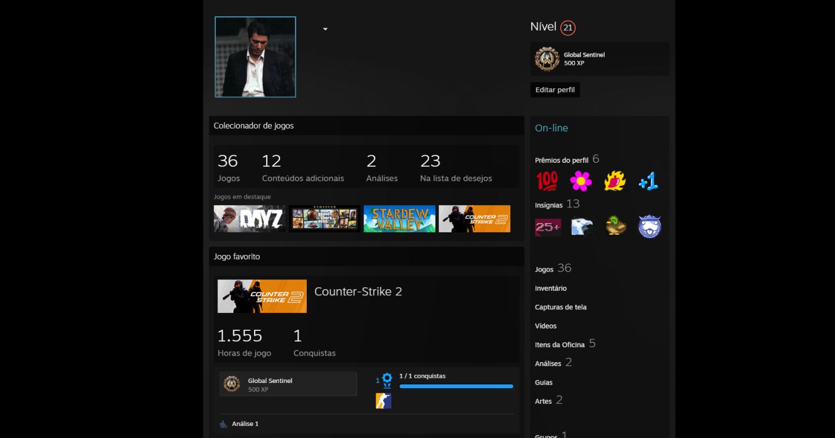Open Capturas de tela link
This screenshot has height=438, width=835.
tap(561, 307)
